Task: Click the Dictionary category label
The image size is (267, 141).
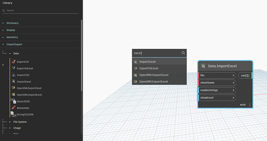Action: tap(12, 23)
